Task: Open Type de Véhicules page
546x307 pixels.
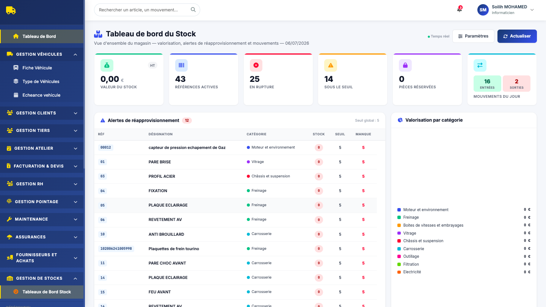Action: click(x=42, y=81)
